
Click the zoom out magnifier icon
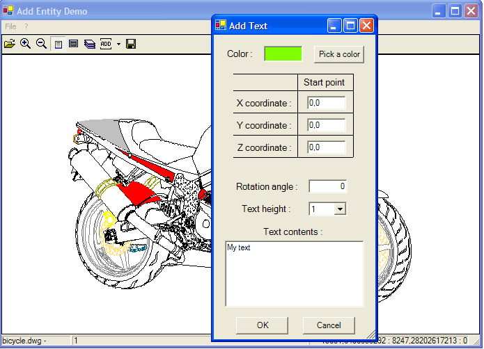click(41, 44)
